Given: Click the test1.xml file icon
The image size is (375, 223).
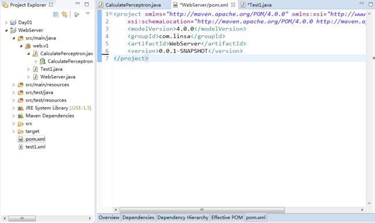Looking at the screenshot, I should [x=21, y=147].
